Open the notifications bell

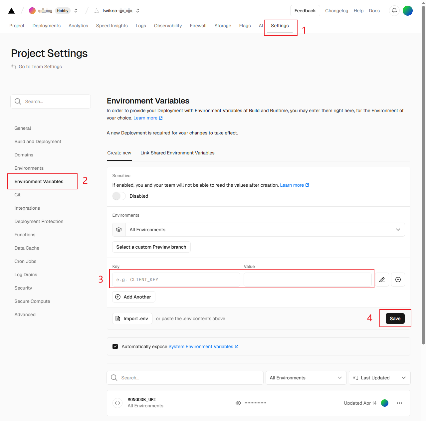tap(394, 11)
